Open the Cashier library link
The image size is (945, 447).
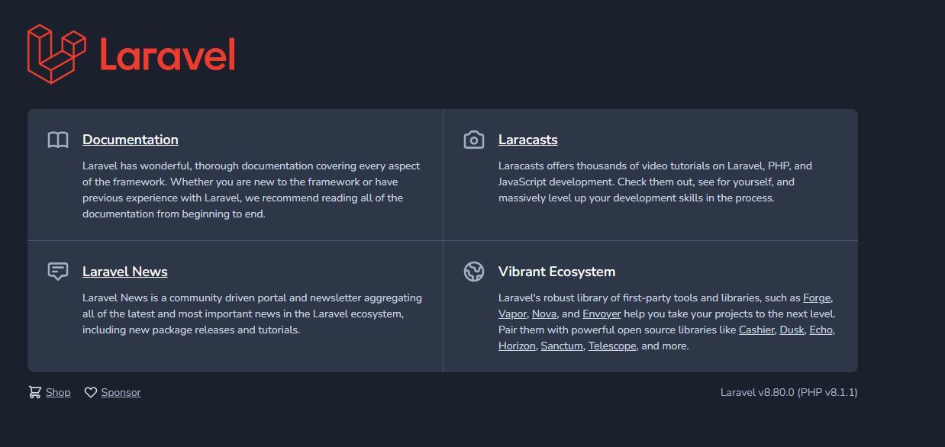click(x=756, y=330)
